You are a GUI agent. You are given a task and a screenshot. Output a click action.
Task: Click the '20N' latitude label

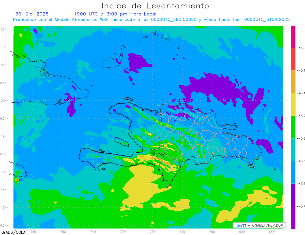[x=4, y=101]
